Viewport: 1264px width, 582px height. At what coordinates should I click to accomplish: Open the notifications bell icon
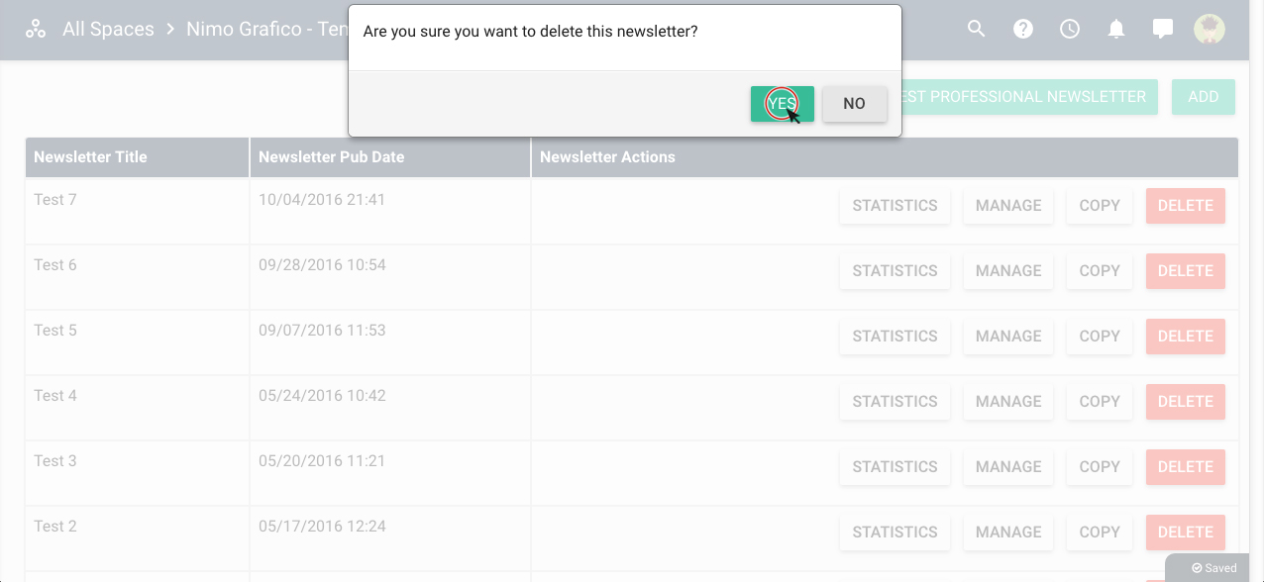(1116, 29)
